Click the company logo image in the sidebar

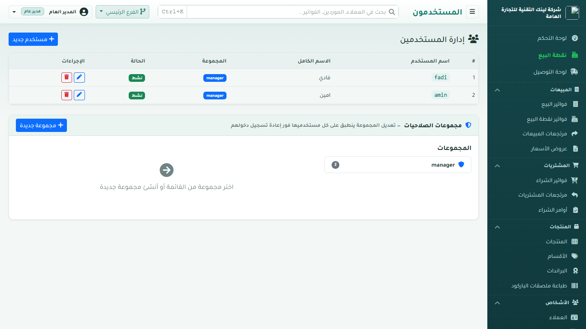click(572, 13)
